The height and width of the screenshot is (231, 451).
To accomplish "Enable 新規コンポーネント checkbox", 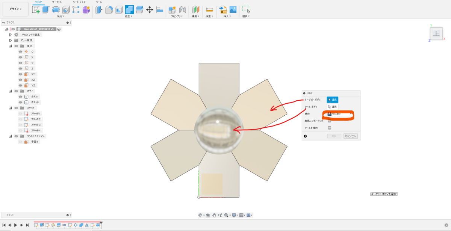I will (330, 121).
